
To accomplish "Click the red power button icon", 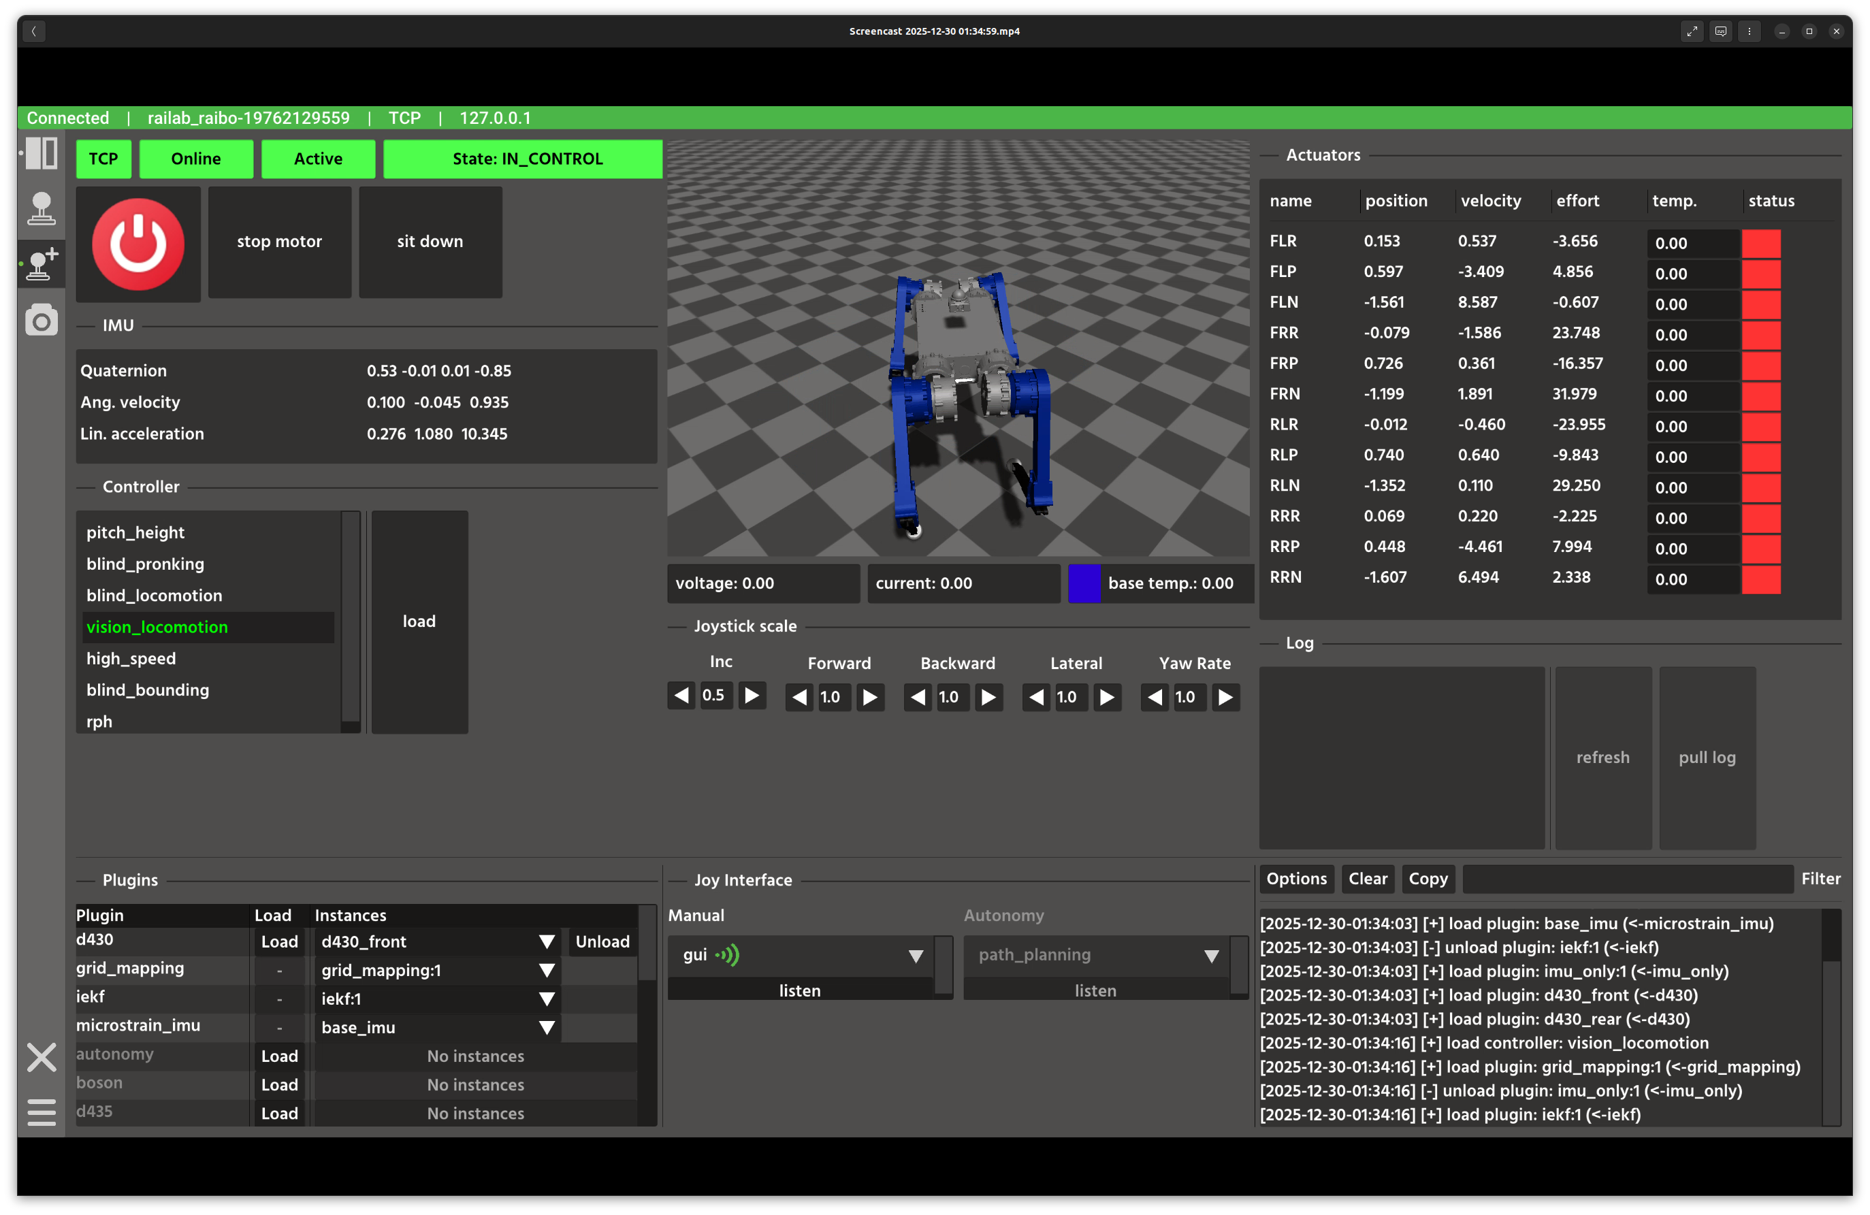I will tap(138, 244).
